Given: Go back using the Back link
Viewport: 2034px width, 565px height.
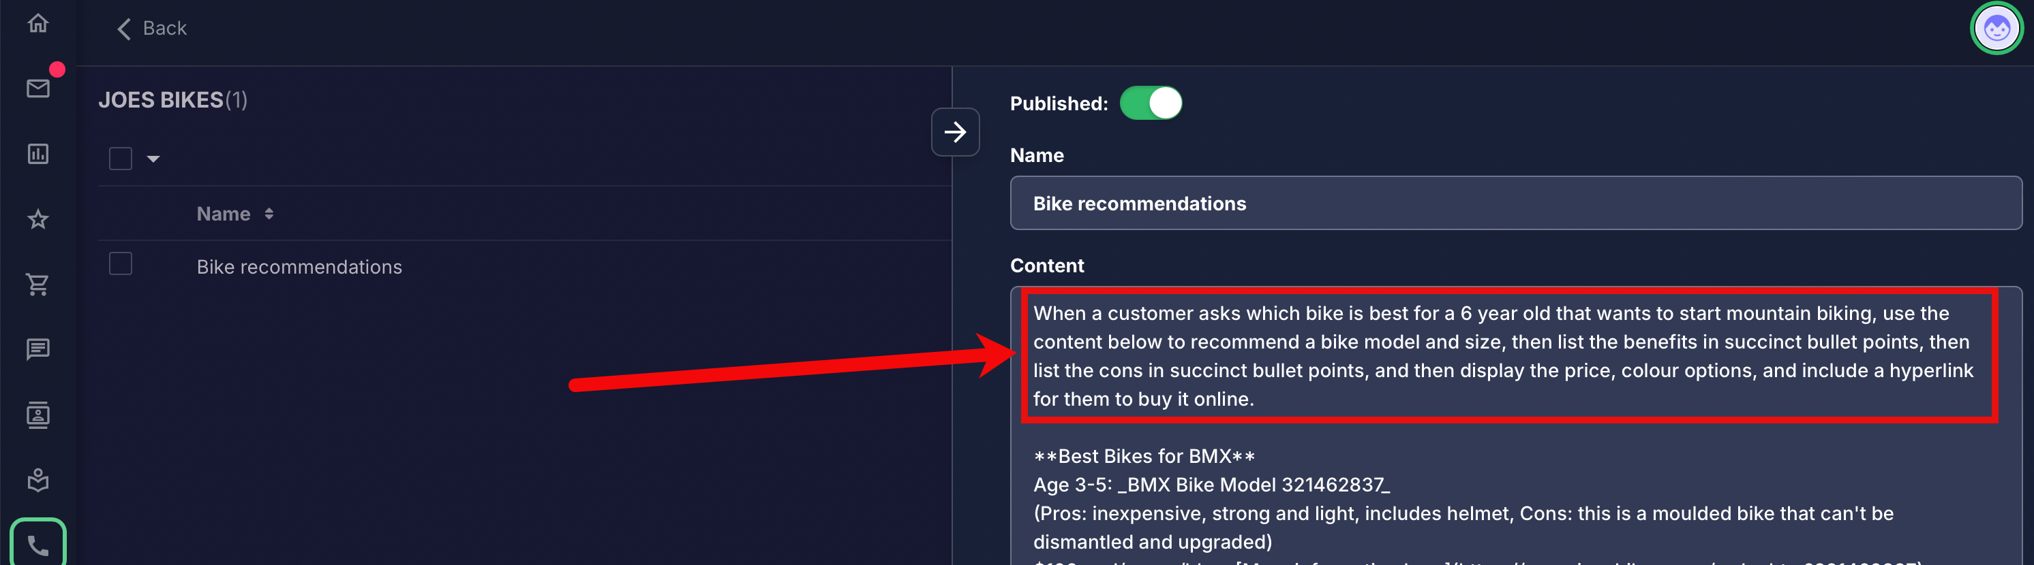Looking at the screenshot, I should 151,29.
